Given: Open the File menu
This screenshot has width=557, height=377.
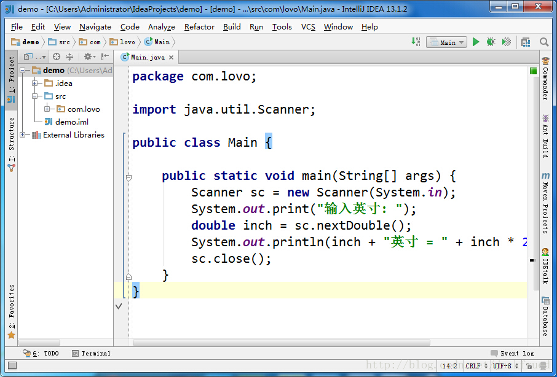Looking at the screenshot, I should [x=17, y=27].
